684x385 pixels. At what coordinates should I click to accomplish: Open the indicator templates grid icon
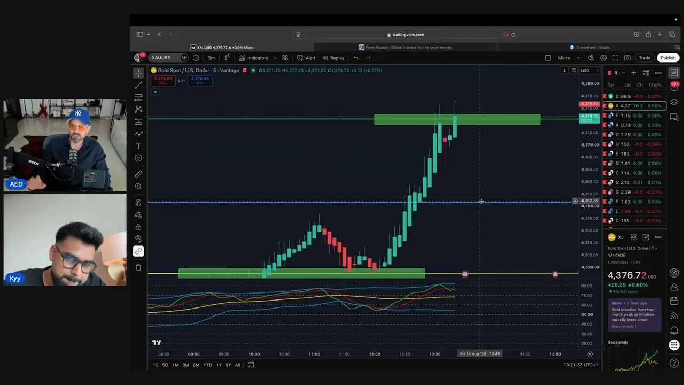click(x=285, y=58)
